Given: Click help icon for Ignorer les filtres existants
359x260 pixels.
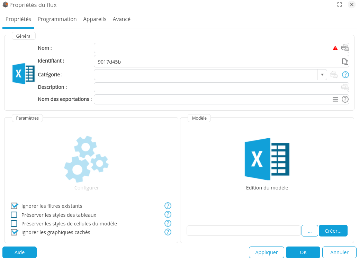Looking at the screenshot, I should pyautogui.click(x=168, y=206).
